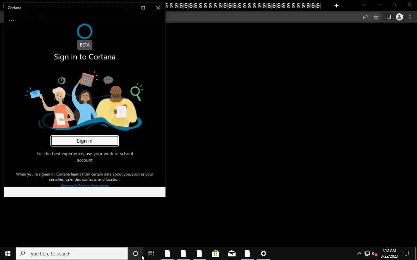Screen dimensions: 417x260
Task: Click the 'Sign in to Cortana' heading
Action: pos(85,57)
